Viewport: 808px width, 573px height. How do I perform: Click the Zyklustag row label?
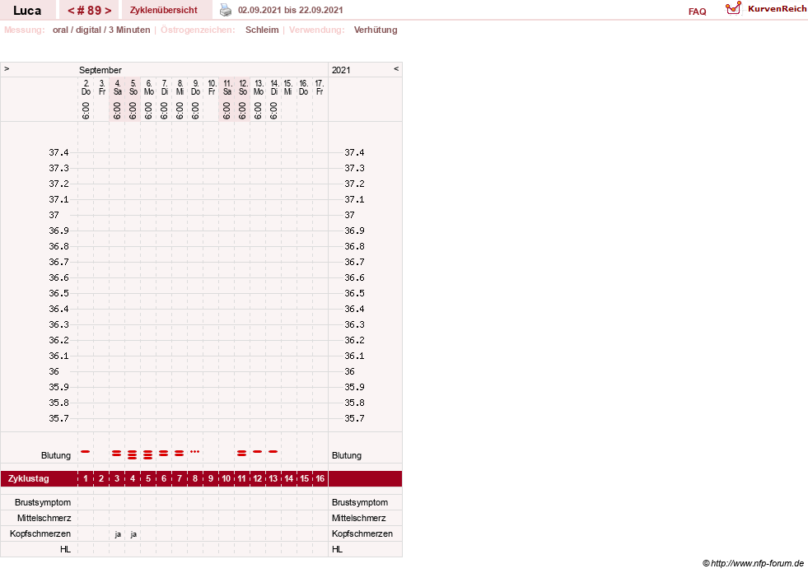(28, 478)
